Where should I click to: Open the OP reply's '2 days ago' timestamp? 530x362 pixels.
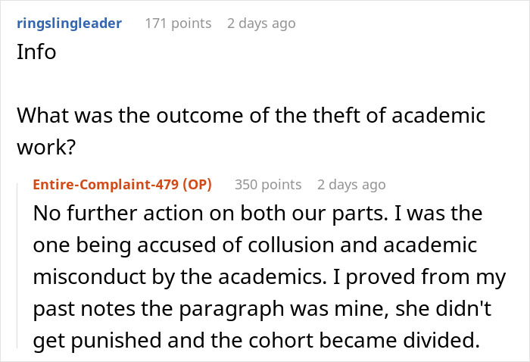pyautogui.click(x=351, y=185)
